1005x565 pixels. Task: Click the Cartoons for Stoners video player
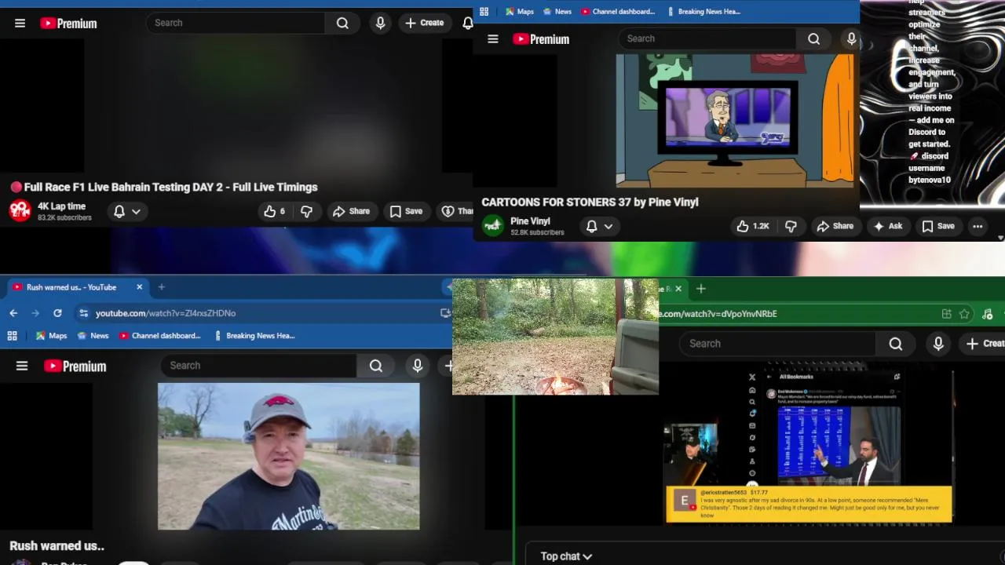tap(735, 121)
